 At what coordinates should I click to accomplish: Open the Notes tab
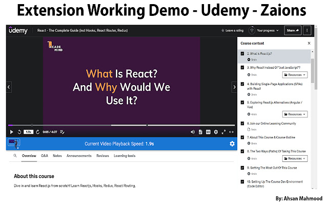tap(57, 156)
